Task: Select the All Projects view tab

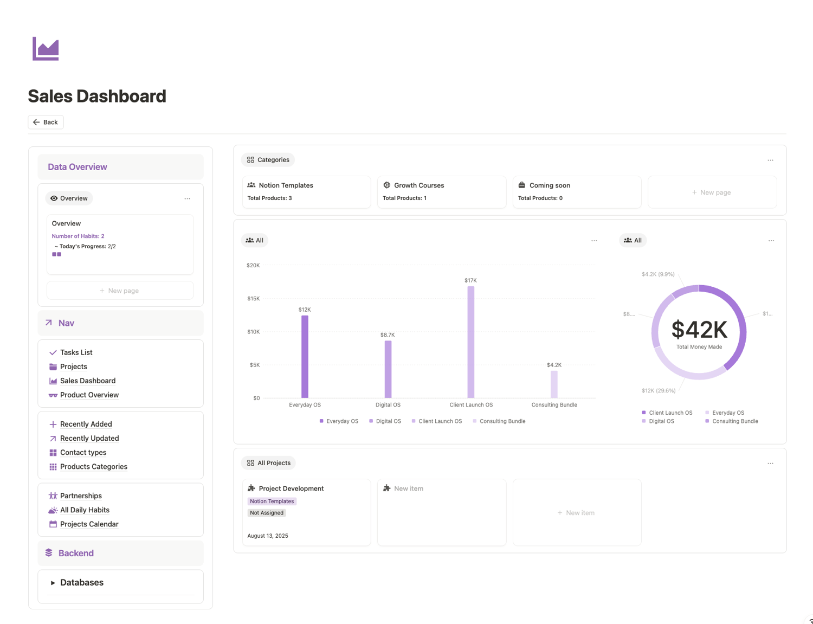Action: point(268,463)
